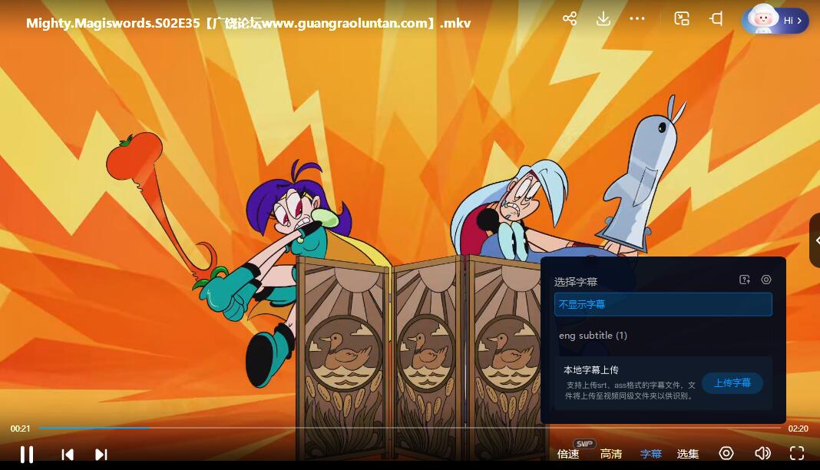Open the three-dot more options menu

[x=637, y=19]
